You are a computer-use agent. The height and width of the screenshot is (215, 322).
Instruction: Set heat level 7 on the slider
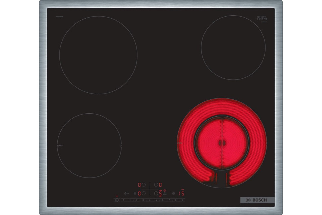point(169,200)
